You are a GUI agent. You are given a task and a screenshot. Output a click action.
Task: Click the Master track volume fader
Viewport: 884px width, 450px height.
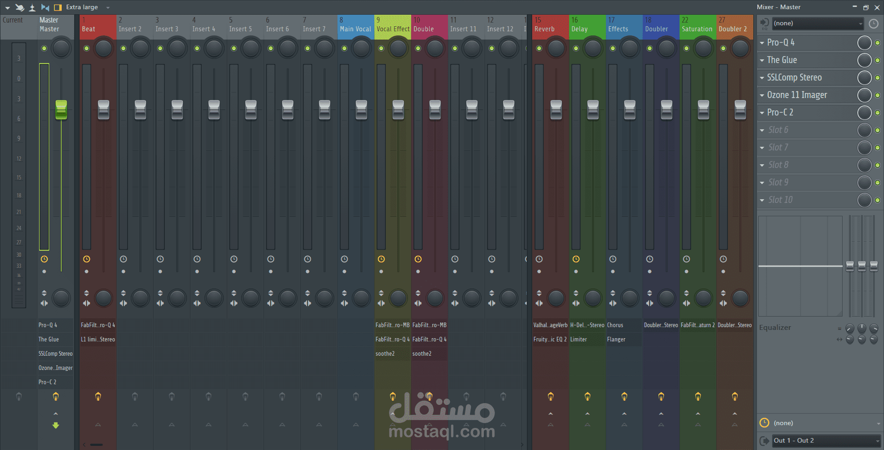point(61,110)
